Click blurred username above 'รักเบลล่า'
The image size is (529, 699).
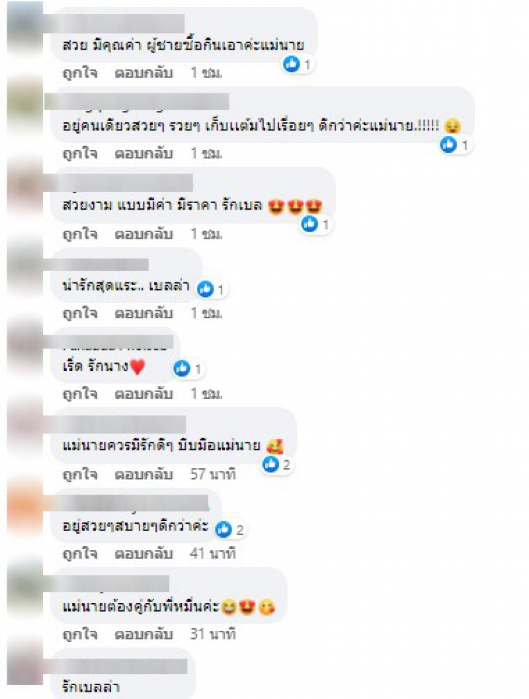point(120,665)
